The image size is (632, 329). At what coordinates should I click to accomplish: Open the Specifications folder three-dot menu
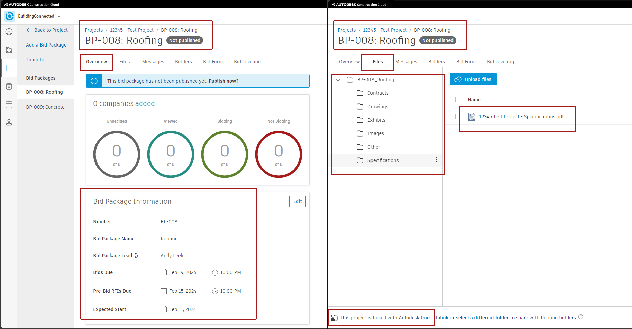click(x=436, y=160)
